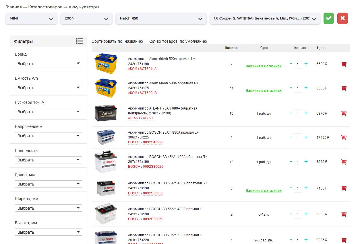Click the Atlant battery product thumbnail
This screenshot has width=360, height=244.
point(106,113)
